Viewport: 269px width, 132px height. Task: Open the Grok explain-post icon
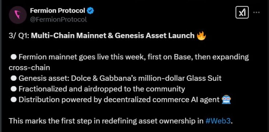(242, 12)
